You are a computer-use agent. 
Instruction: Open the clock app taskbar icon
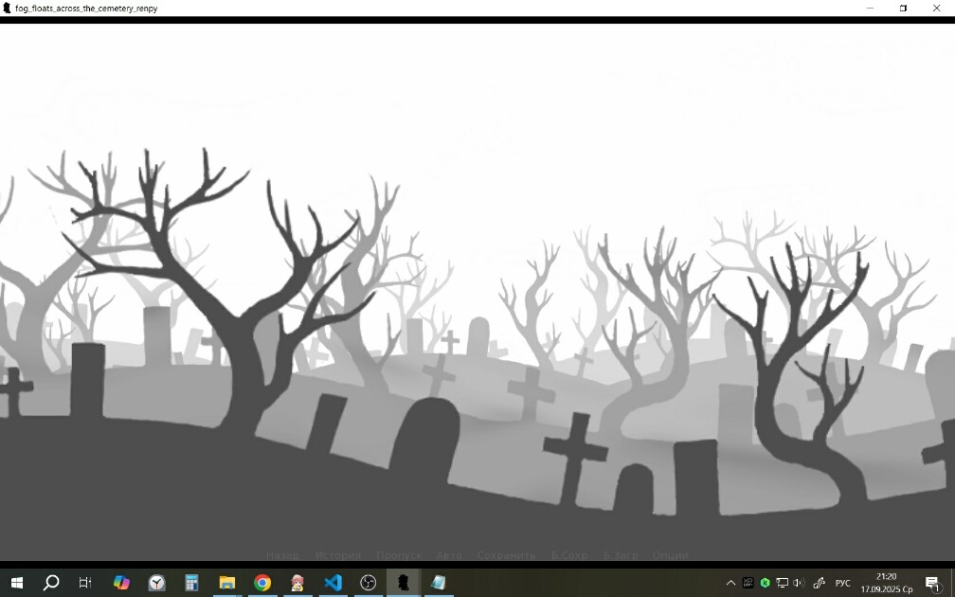pyautogui.click(x=156, y=583)
